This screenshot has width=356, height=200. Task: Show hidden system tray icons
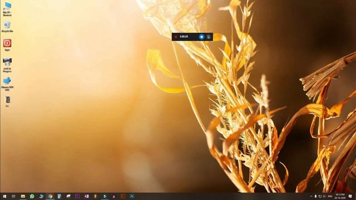(x=311, y=196)
